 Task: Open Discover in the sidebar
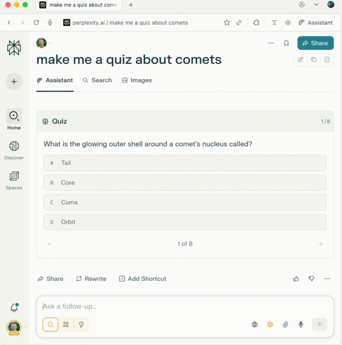(14, 150)
